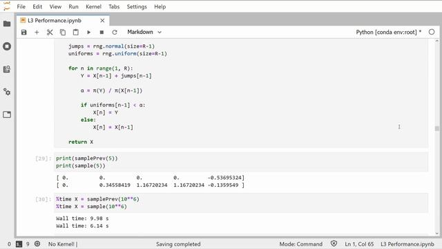Click the scroll-down arrow of notebook scrollbar
The image size is (442, 249).
[437, 234]
